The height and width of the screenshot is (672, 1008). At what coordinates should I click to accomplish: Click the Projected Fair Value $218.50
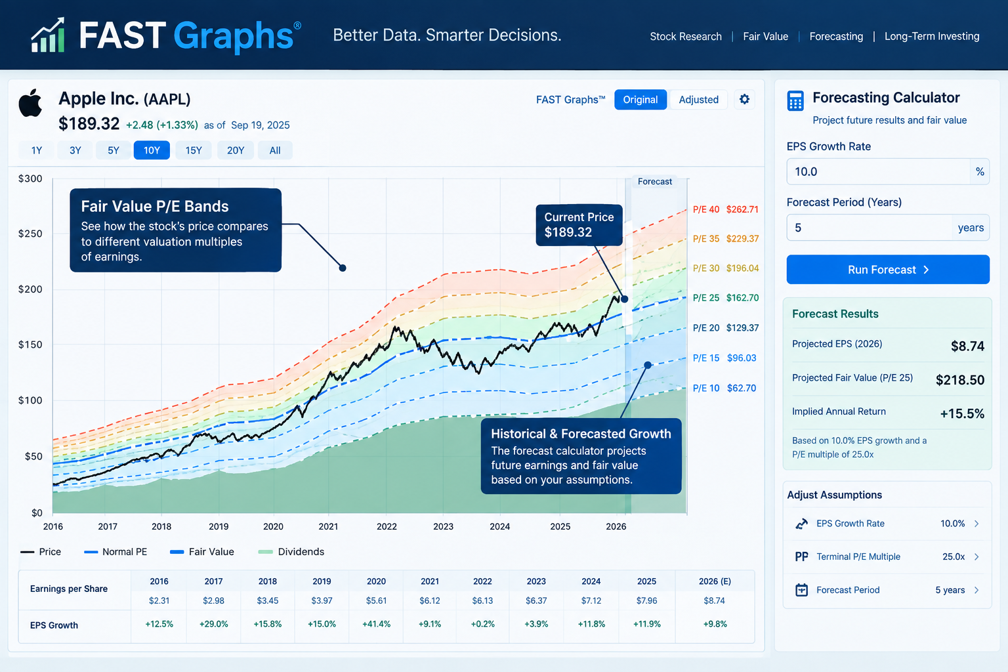pyautogui.click(x=960, y=380)
